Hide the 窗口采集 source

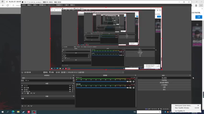70,88
